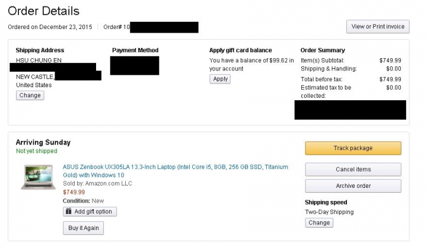
Task: Change the shipping address
Action: pyautogui.click(x=30, y=95)
